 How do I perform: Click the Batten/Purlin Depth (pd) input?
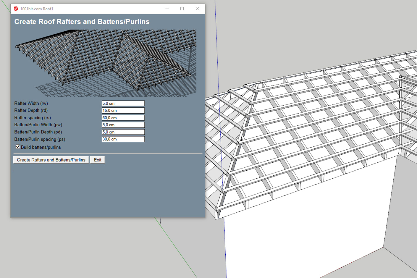[123, 132]
